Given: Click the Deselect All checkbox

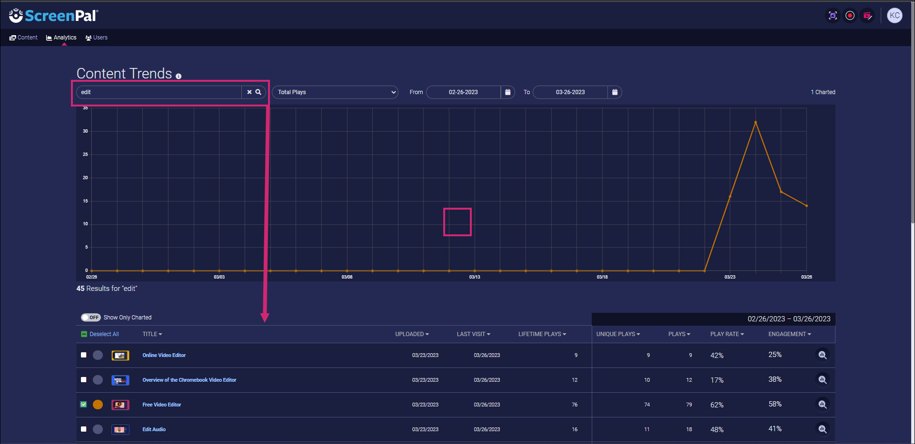Looking at the screenshot, I should (x=84, y=334).
